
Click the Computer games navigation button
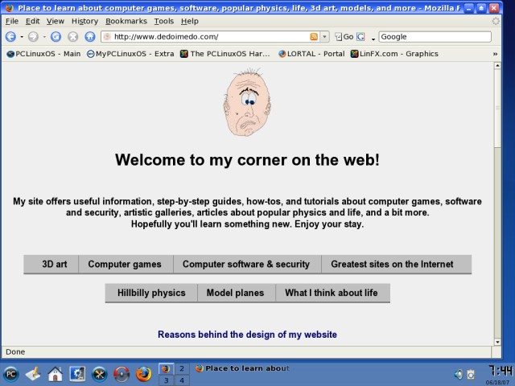[125, 265]
